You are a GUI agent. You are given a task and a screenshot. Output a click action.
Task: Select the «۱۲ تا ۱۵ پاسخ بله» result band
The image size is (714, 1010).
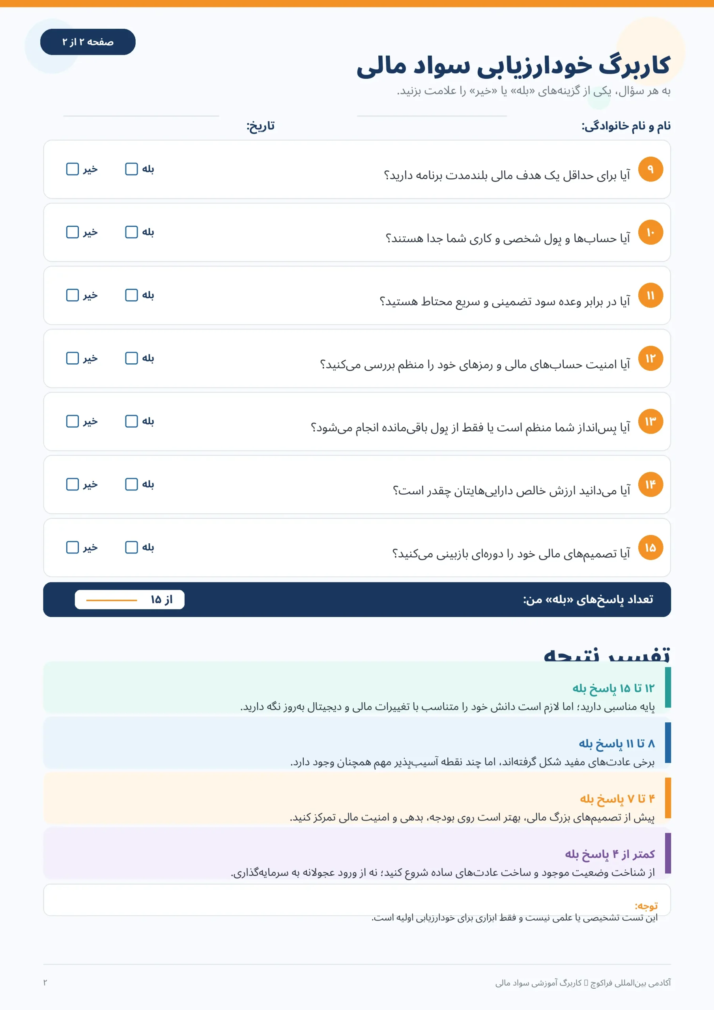coord(357,688)
